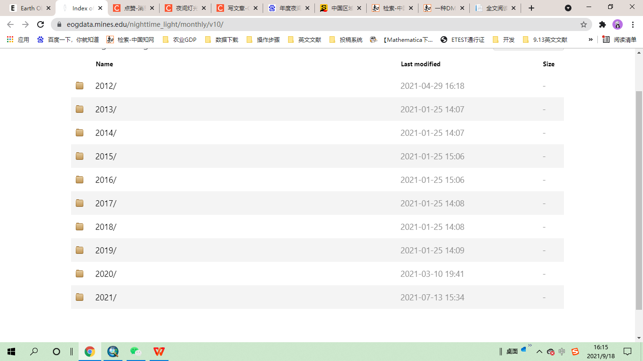
Task: Open the 2018/ directory link
Action: [x=105, y=227]
